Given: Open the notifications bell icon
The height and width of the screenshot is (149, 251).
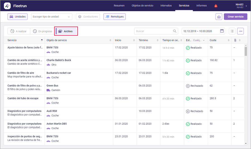Looking at the screenshot, I should [216, 6].
